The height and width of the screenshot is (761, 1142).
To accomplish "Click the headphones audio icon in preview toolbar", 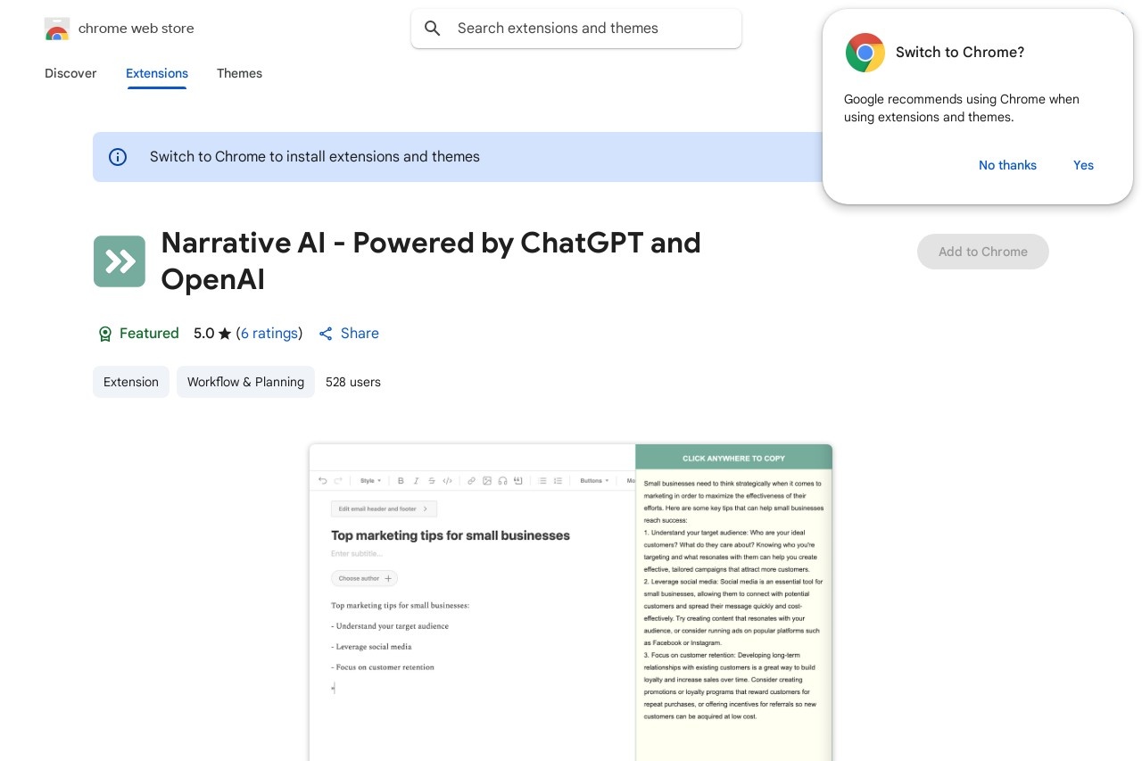I will pyautogui.click(x=503, y=481).
